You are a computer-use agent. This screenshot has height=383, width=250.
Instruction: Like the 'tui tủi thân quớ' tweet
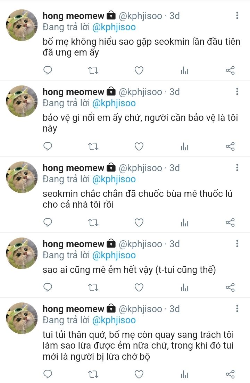139,374
